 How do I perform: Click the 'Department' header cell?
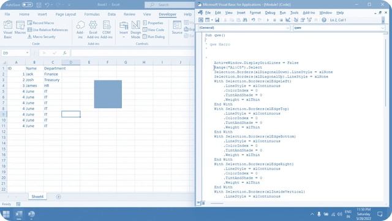pyautogui.click(x=53, y=68)
